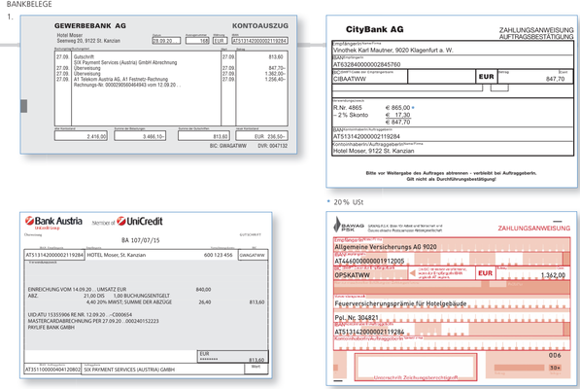The image size is (580, 389).
Task: Click amount 1.256,40− in Kontoauszug
Action: tap(275, 79)
